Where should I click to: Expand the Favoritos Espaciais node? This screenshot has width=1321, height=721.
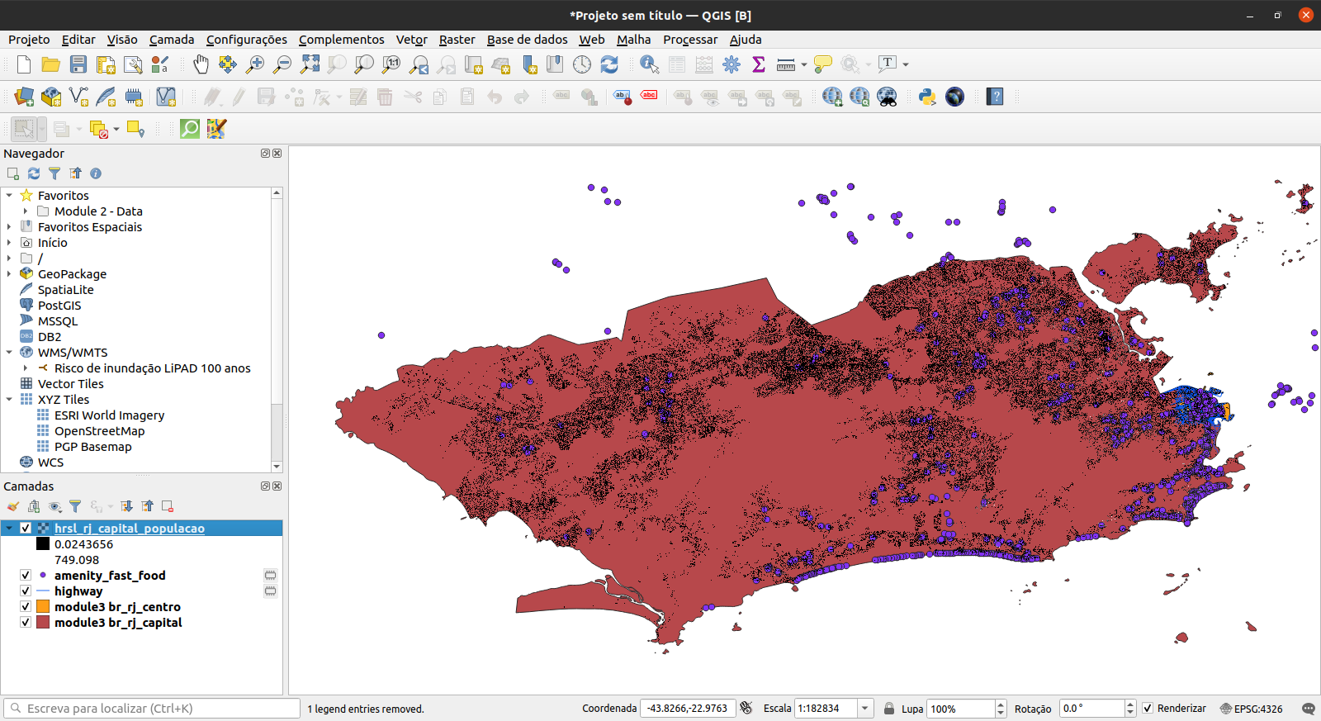[9, 227]
